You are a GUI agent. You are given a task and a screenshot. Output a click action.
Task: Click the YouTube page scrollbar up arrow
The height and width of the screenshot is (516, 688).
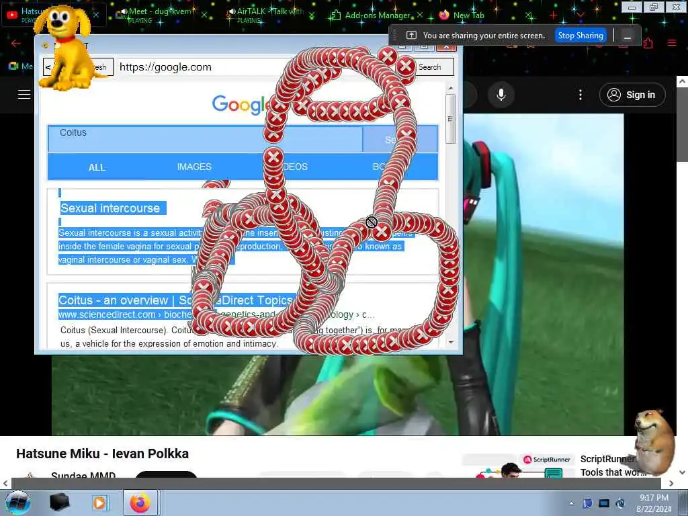point(682,81)
